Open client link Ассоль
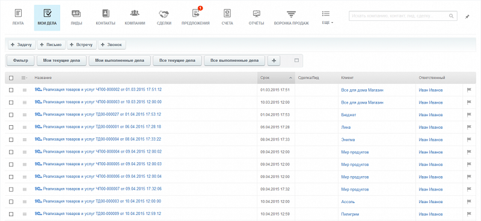 click(x=348, y=202)
